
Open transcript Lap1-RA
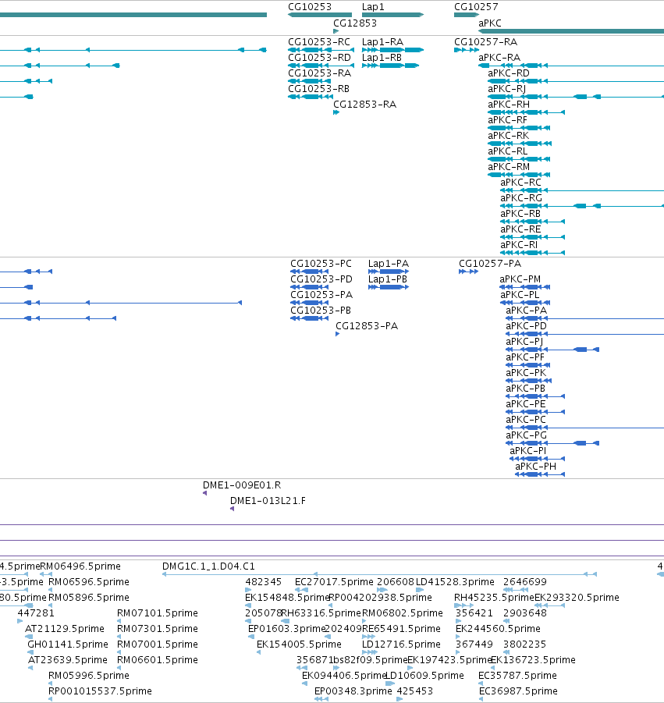[x=383, y=41]
